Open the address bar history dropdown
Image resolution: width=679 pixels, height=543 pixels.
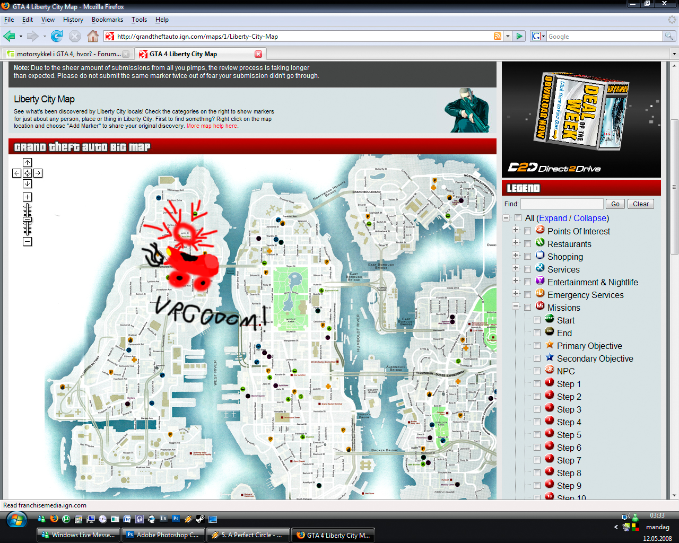pos(508,36)
